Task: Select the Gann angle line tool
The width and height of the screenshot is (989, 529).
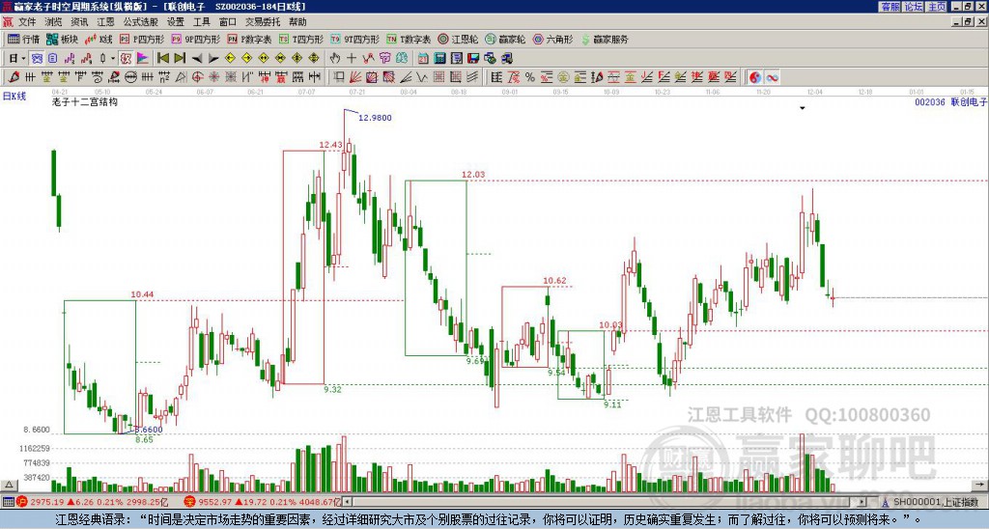Action: point(406,77)
